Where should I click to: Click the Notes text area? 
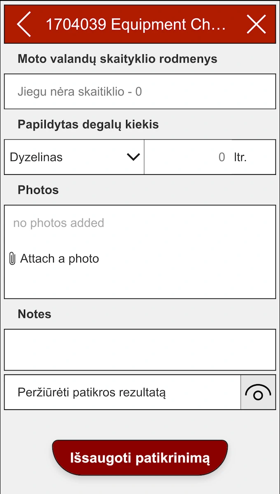tap(140, 349)
